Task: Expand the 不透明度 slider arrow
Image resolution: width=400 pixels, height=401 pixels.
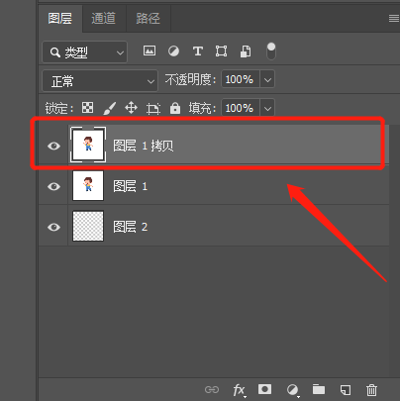Action: click(267, 79)
